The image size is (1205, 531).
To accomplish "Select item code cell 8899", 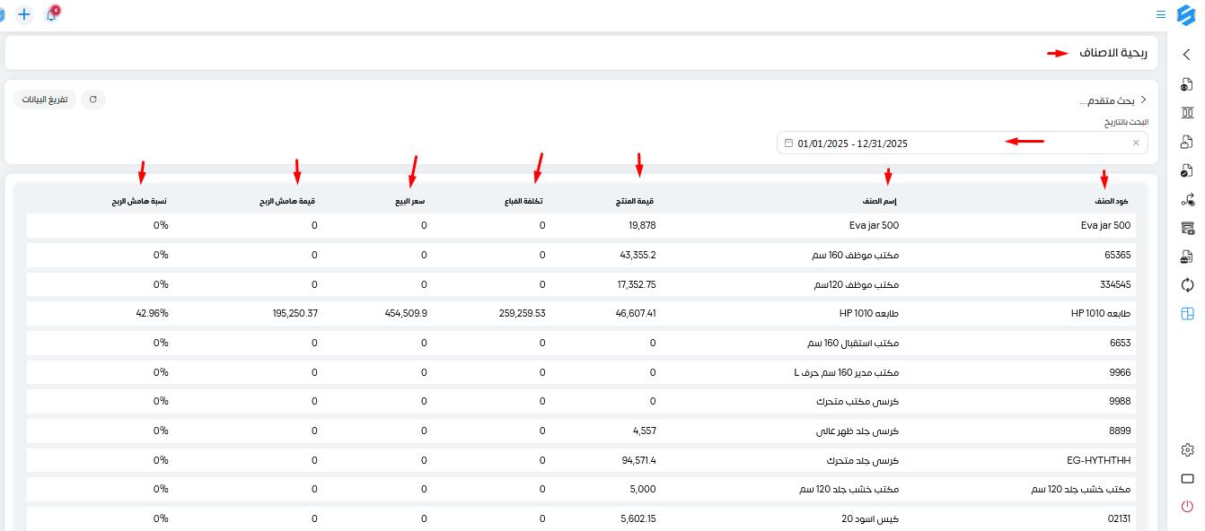I will point(1120,431).
